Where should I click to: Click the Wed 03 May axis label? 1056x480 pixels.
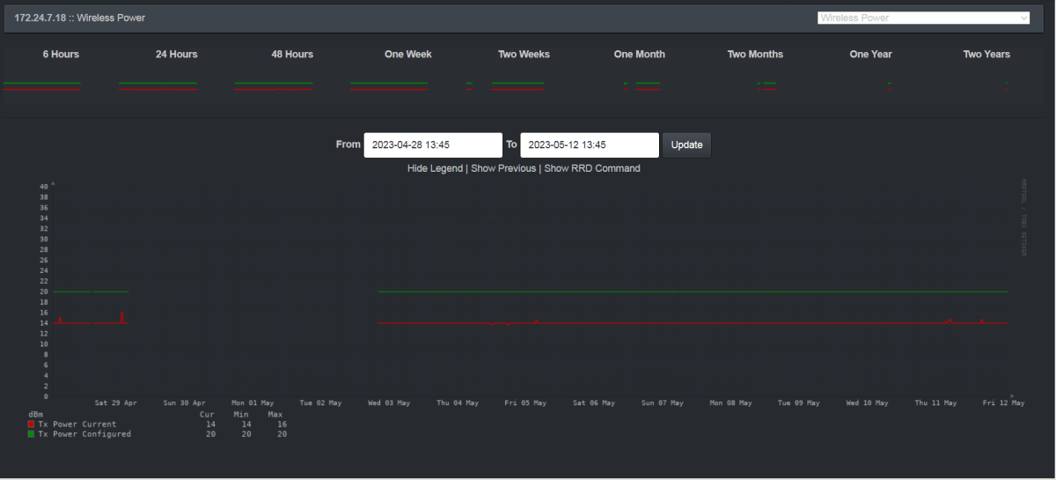389,403
